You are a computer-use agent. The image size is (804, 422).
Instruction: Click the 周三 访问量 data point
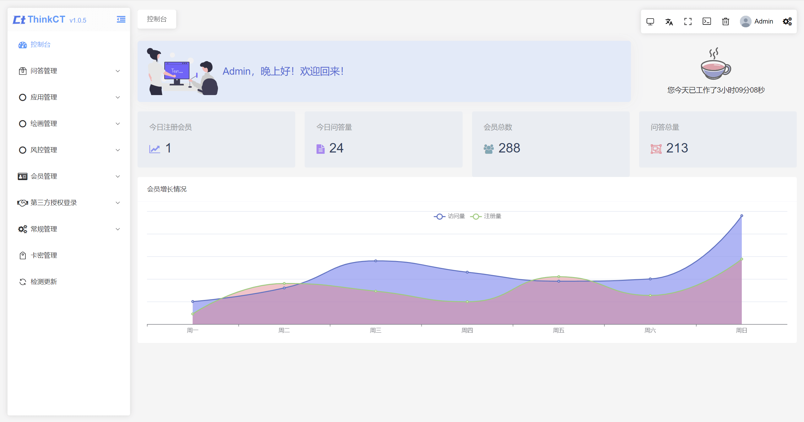click(376, 261)
